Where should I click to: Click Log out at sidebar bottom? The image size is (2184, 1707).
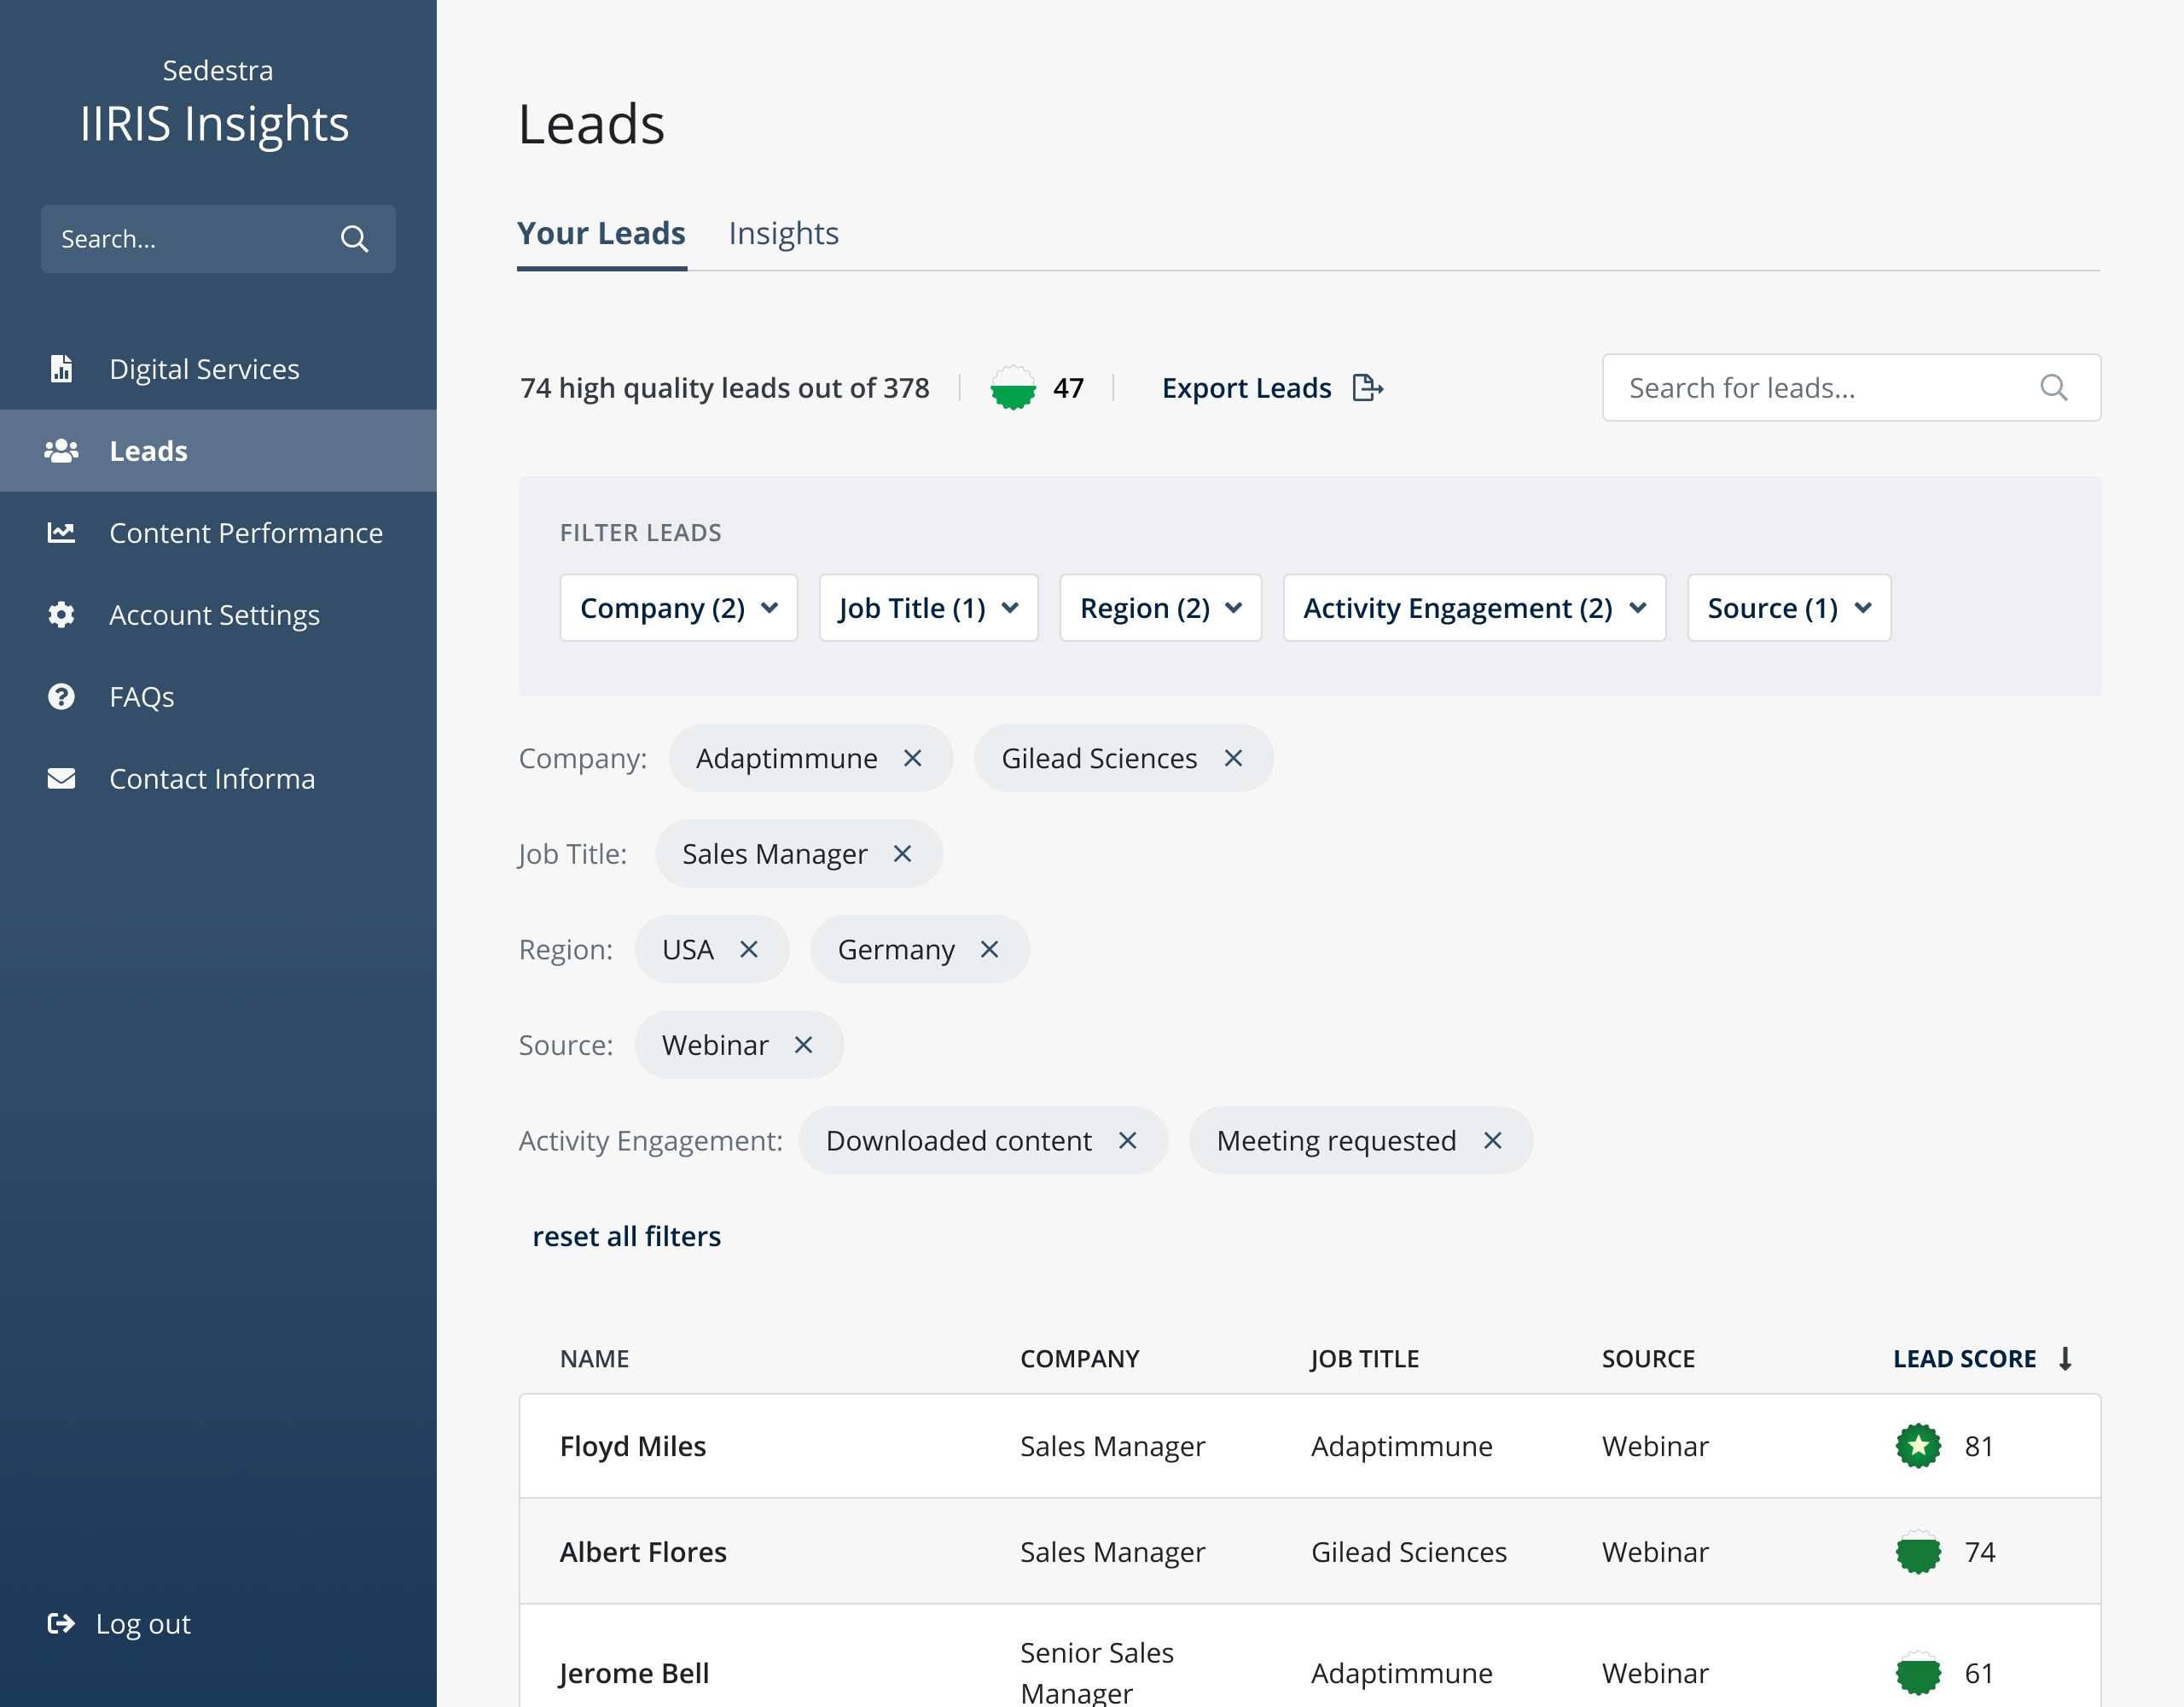[142, 1623]
